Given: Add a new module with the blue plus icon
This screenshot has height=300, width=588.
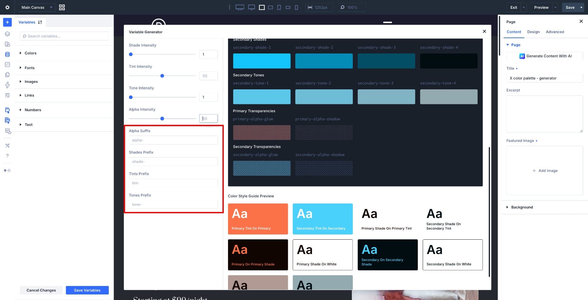Looking at the screenshot, I should click(7, 22).
